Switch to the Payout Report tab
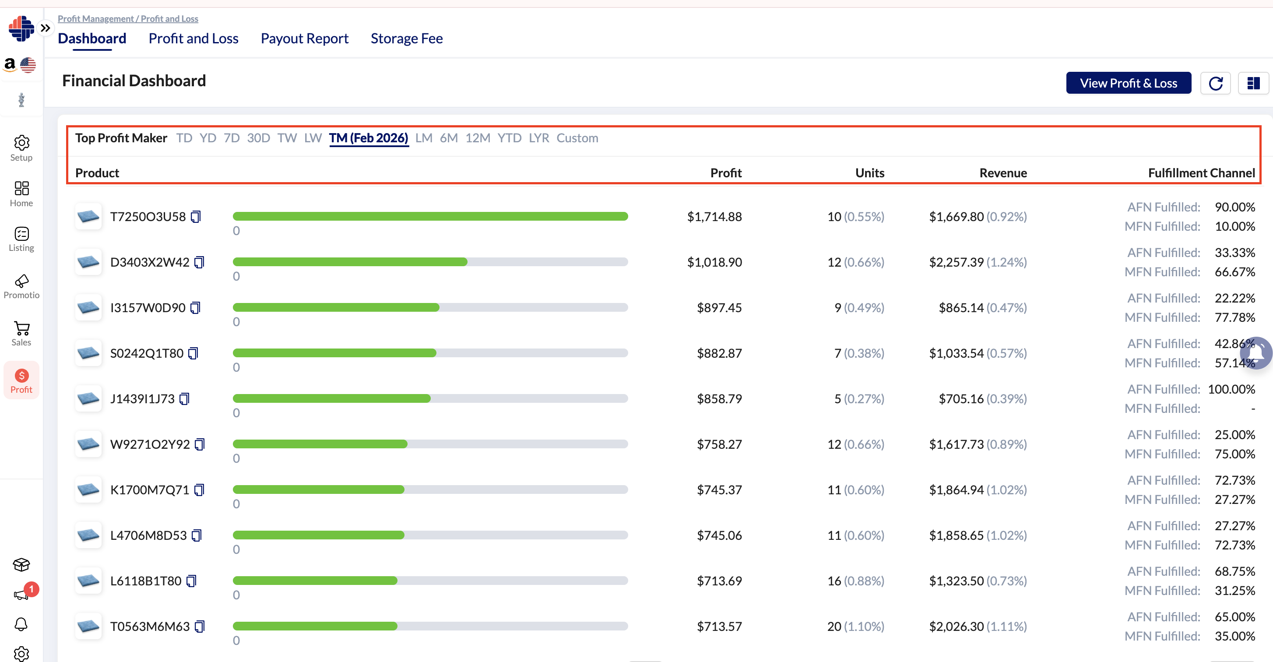 click(x=304, y=38)
